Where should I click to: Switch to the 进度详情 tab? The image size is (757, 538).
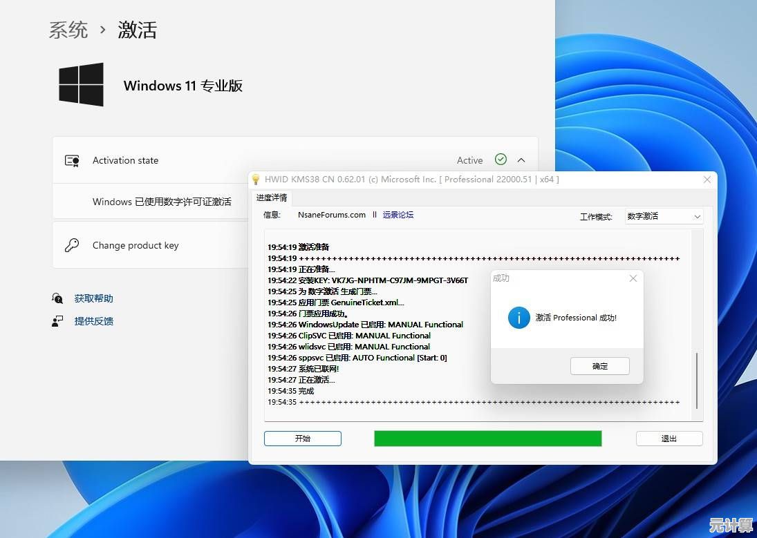point(272,198)
